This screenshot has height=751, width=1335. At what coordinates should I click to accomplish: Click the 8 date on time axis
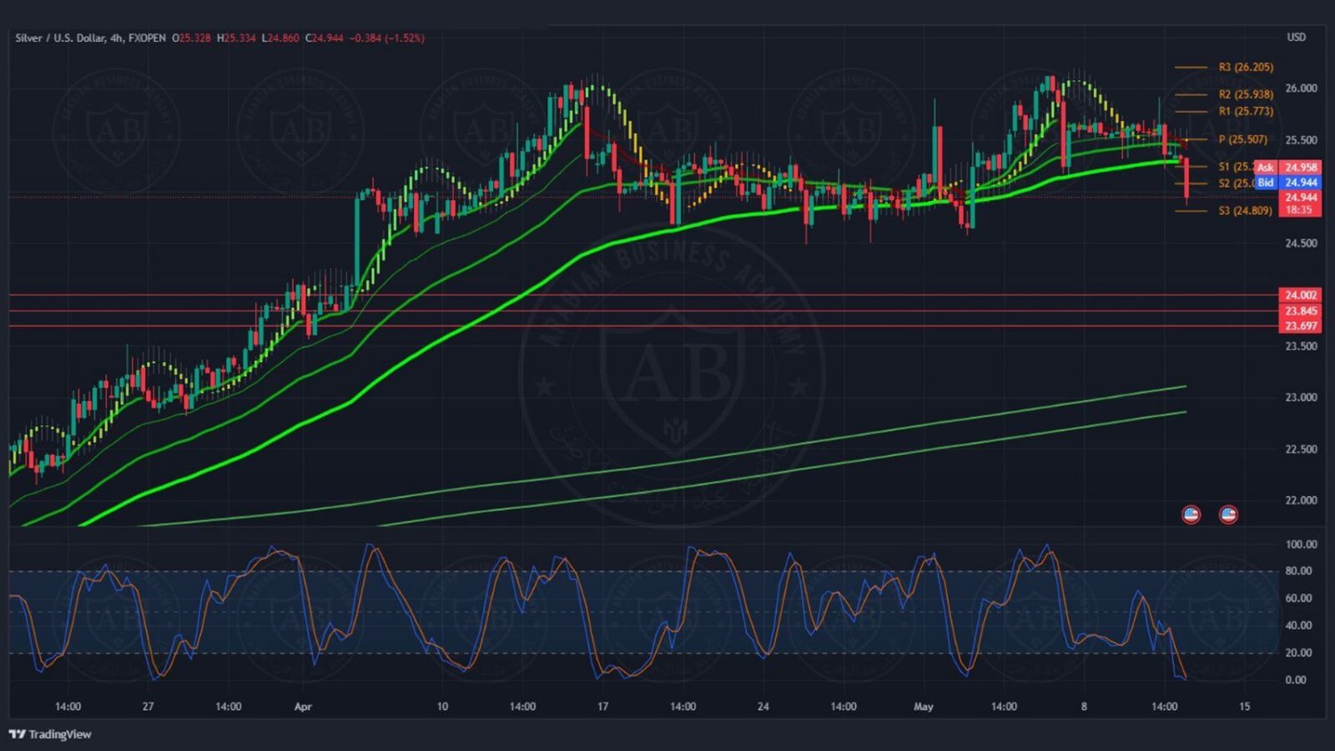tap(1084, 707)
